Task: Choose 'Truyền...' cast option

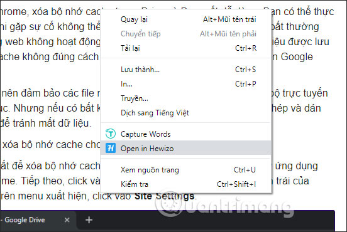Action: click(x=185, y=98)
